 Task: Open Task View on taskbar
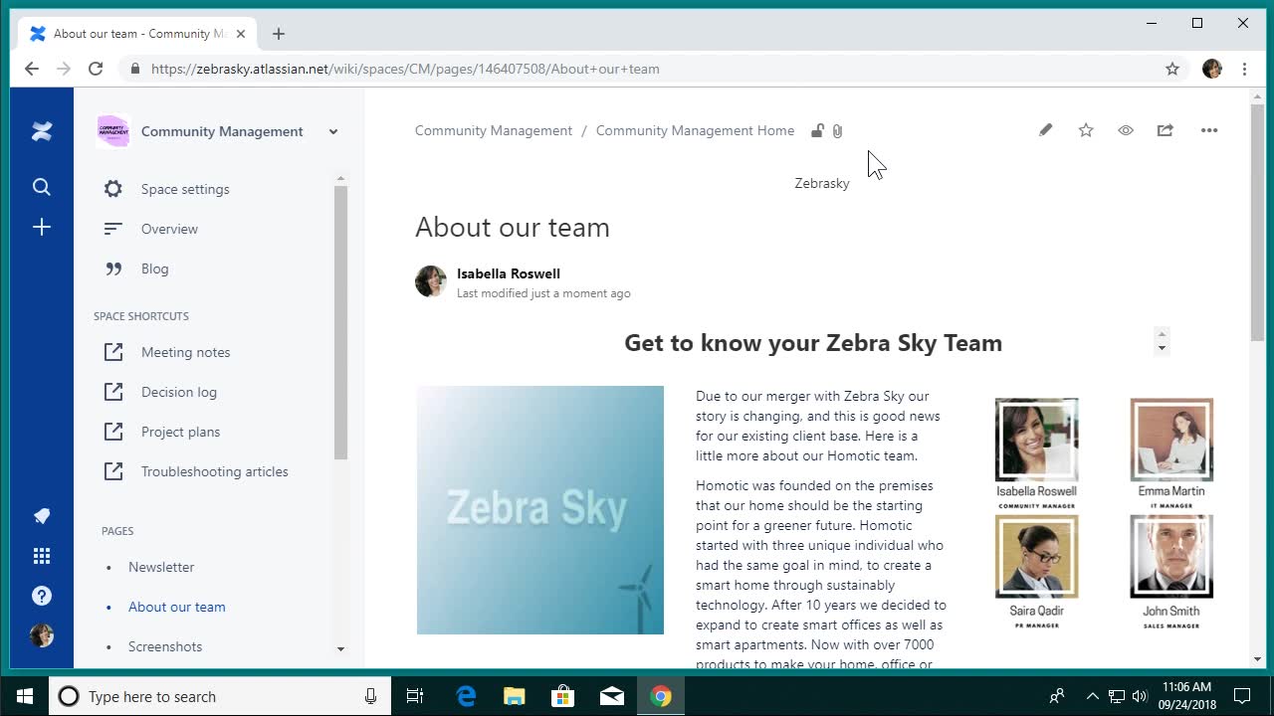click(415, 696)
